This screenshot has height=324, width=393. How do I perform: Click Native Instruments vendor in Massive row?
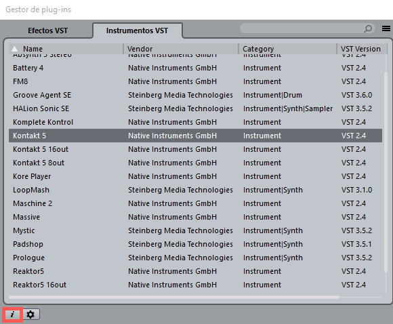[172, 217]
